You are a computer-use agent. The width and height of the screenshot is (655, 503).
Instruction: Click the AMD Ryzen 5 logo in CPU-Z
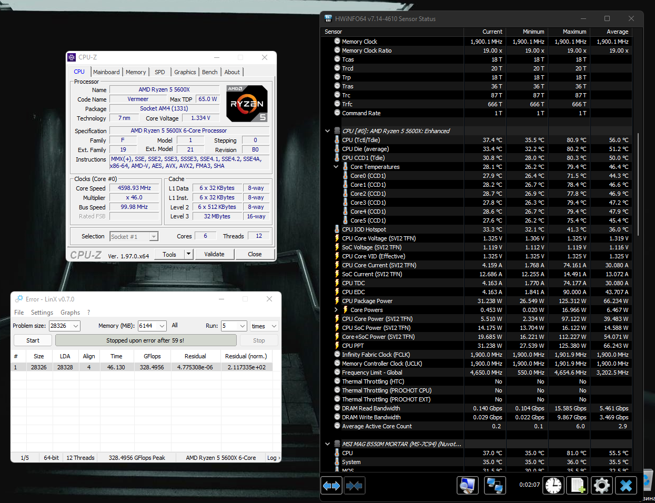pos(247,104)
